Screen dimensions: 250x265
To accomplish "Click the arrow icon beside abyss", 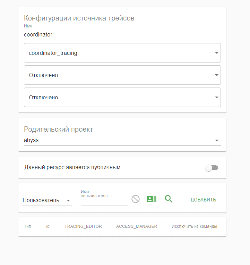I will point(217,141).
